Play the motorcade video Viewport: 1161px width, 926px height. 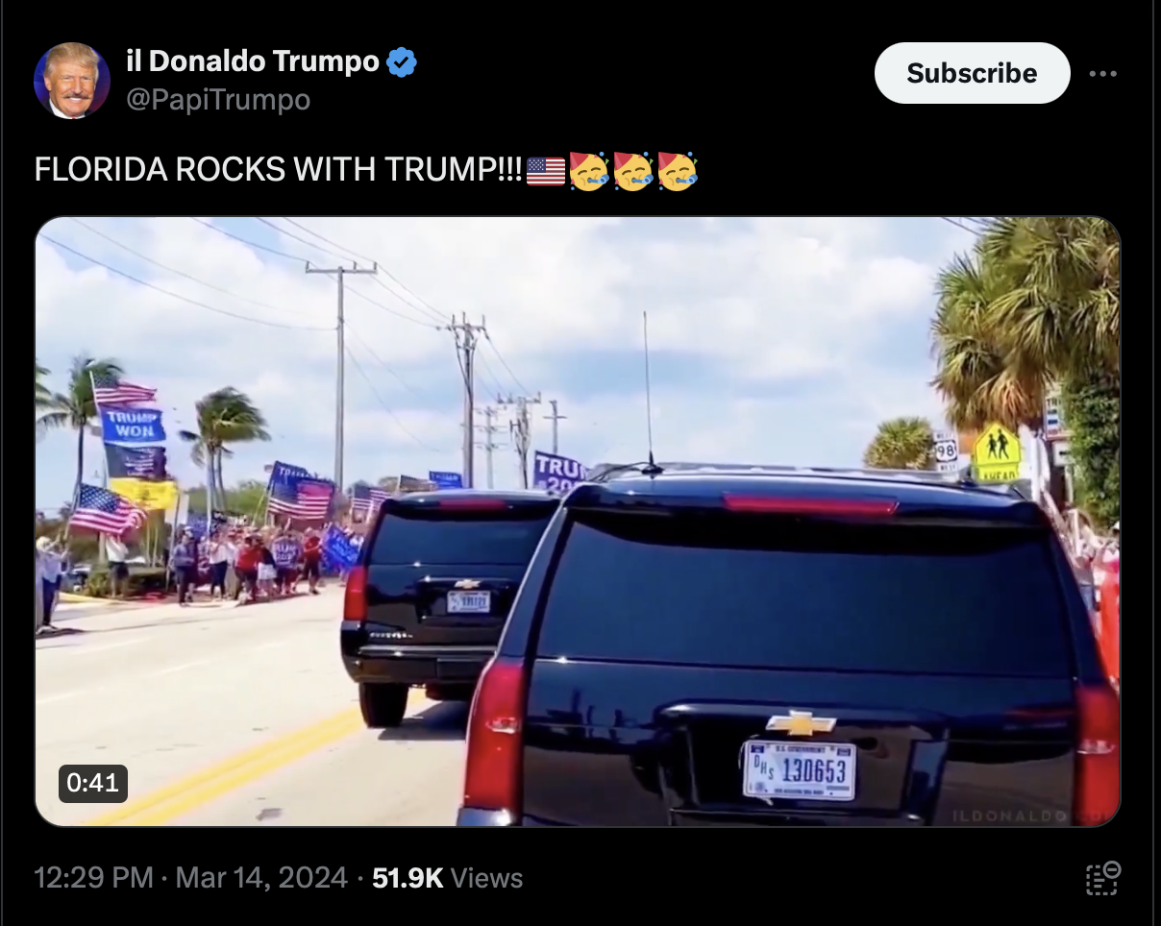(x=578, y=522)
